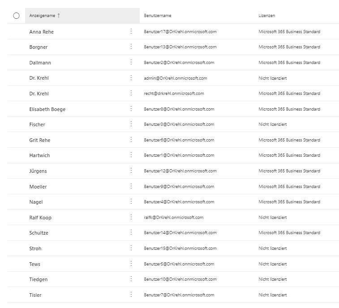Toggle the select-all users circle
This screenshot has height=308, width=339.
coord(17,16)
